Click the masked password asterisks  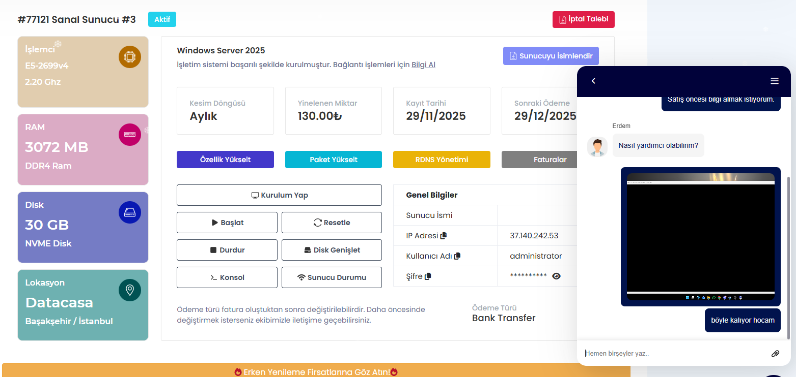click(x=528, y=276)
